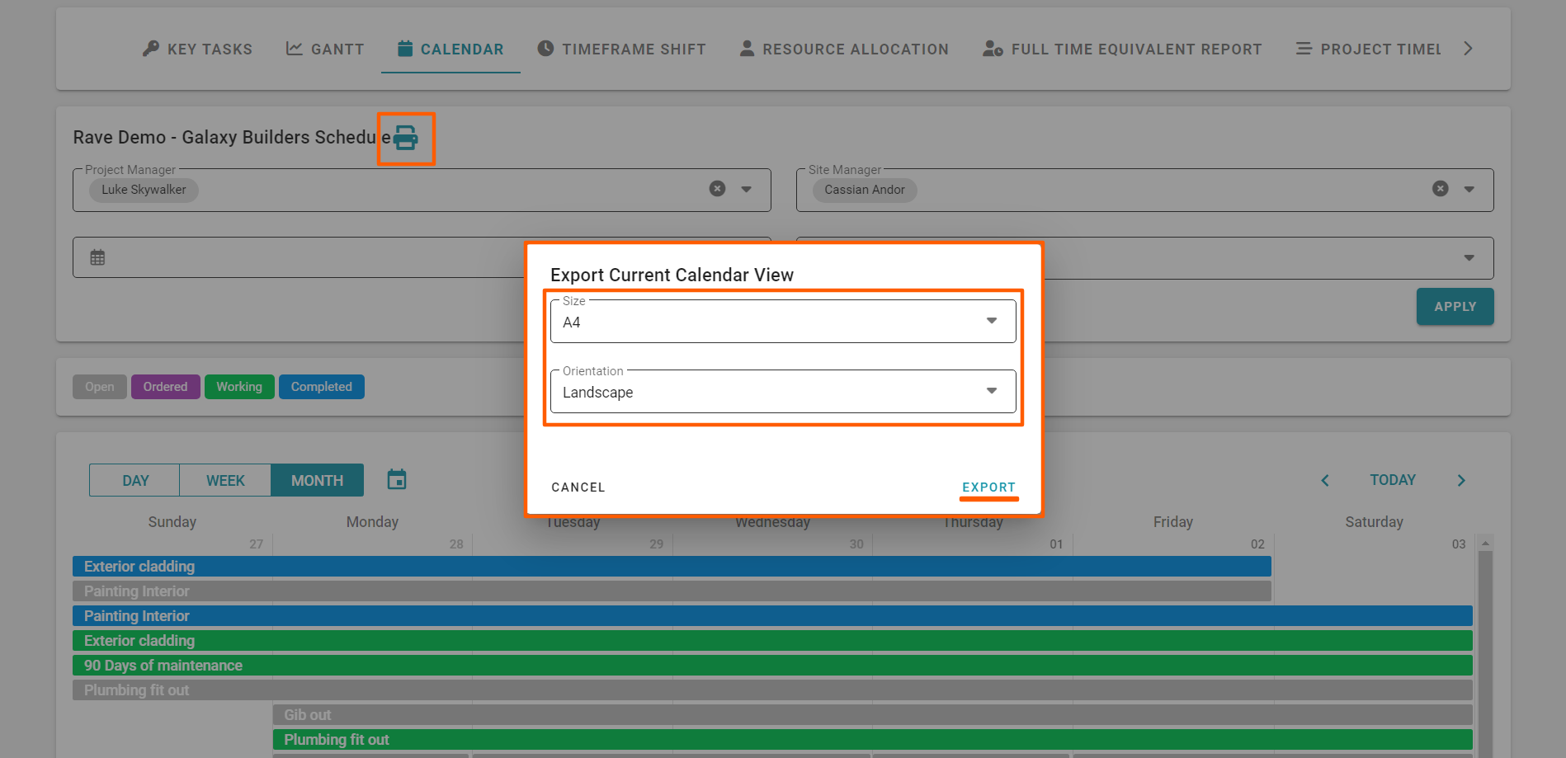Click the print/export printer icon
Image resolution: width=1566 pixels, height=758 pixels.
(x=405, y=138)
